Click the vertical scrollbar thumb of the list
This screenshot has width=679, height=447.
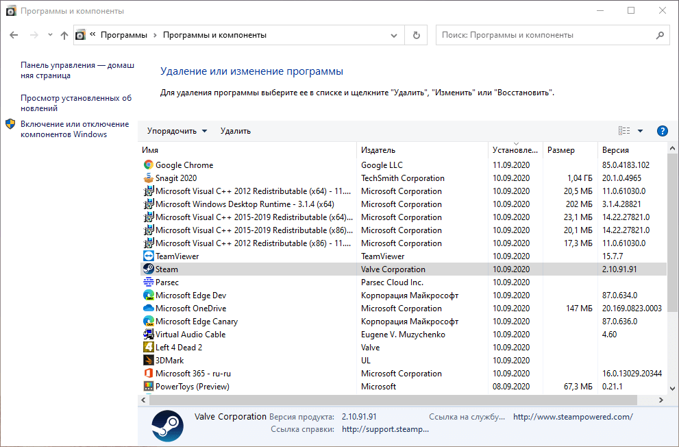pyautogui.click(x=673, y=232)
